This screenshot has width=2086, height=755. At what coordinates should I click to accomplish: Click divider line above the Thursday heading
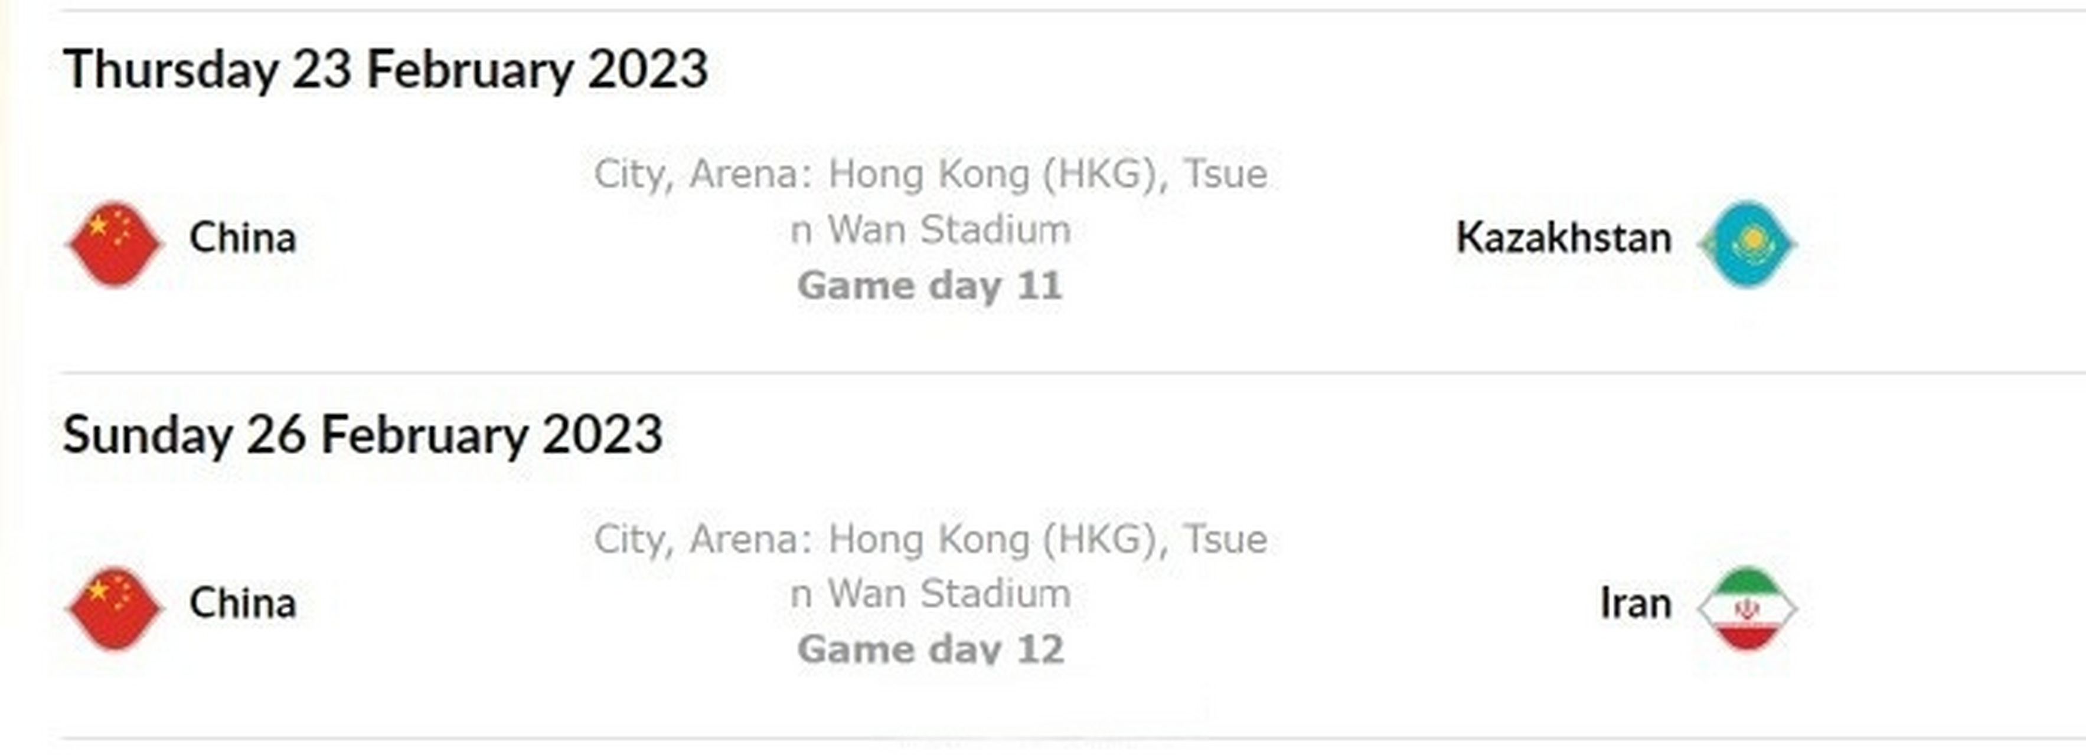tap(1053, 11)
